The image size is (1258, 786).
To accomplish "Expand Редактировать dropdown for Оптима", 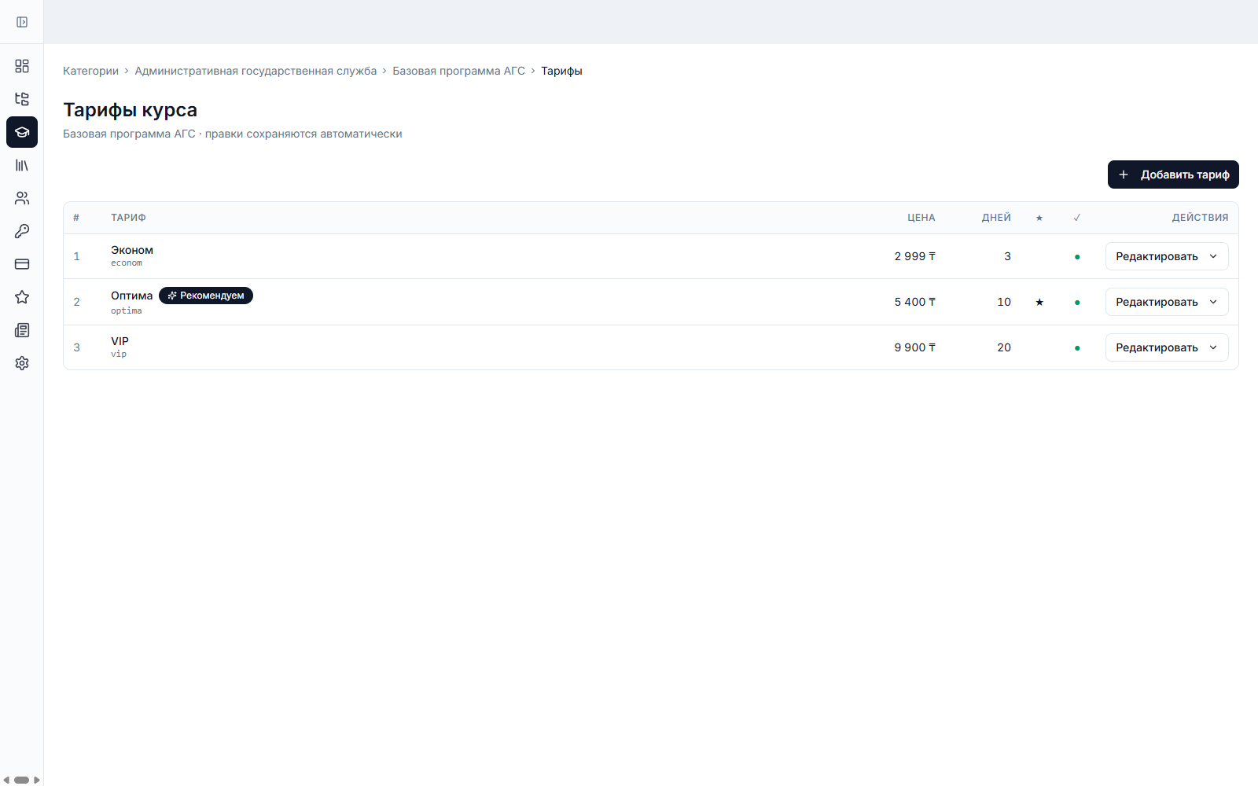I will coord(1167,302).
